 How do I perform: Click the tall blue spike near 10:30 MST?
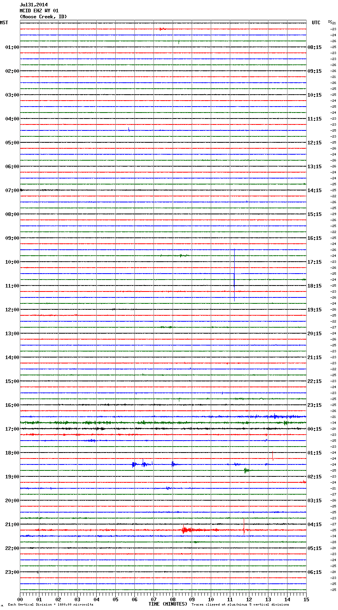[234, 275]
